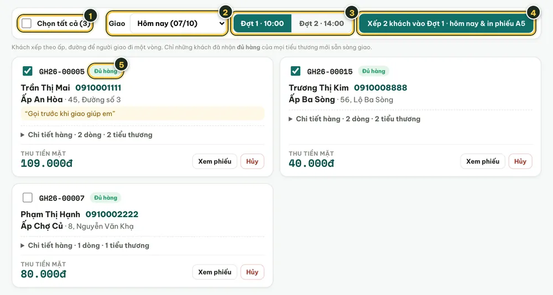This screenshot has height=295, width=553.
Task: Click order code GH26-00005
Action: [x=62, y=72]
